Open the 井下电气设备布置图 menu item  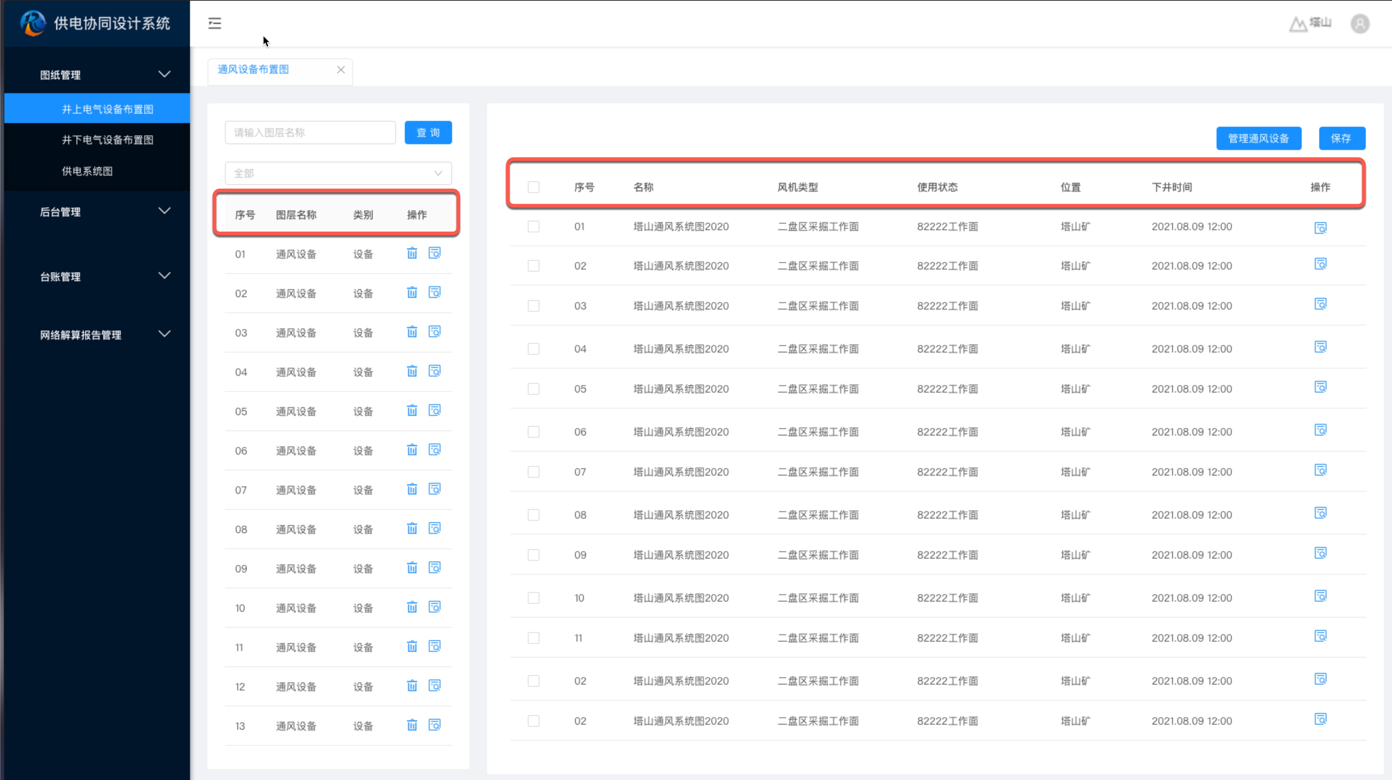(107, 140)
